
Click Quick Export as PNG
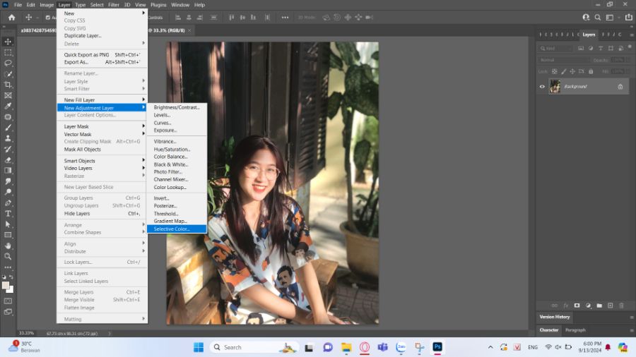pos(102,54)
